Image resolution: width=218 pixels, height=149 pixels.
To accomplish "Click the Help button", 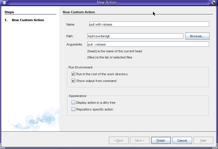I will coord(203,140).
